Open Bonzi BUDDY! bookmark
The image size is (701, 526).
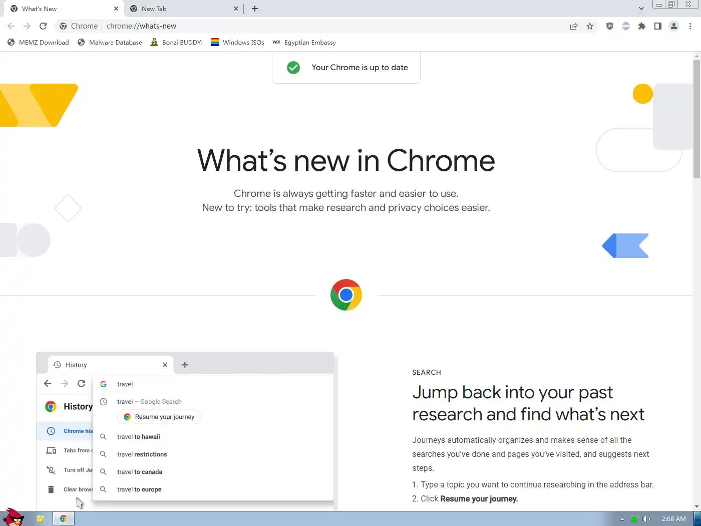176,43
